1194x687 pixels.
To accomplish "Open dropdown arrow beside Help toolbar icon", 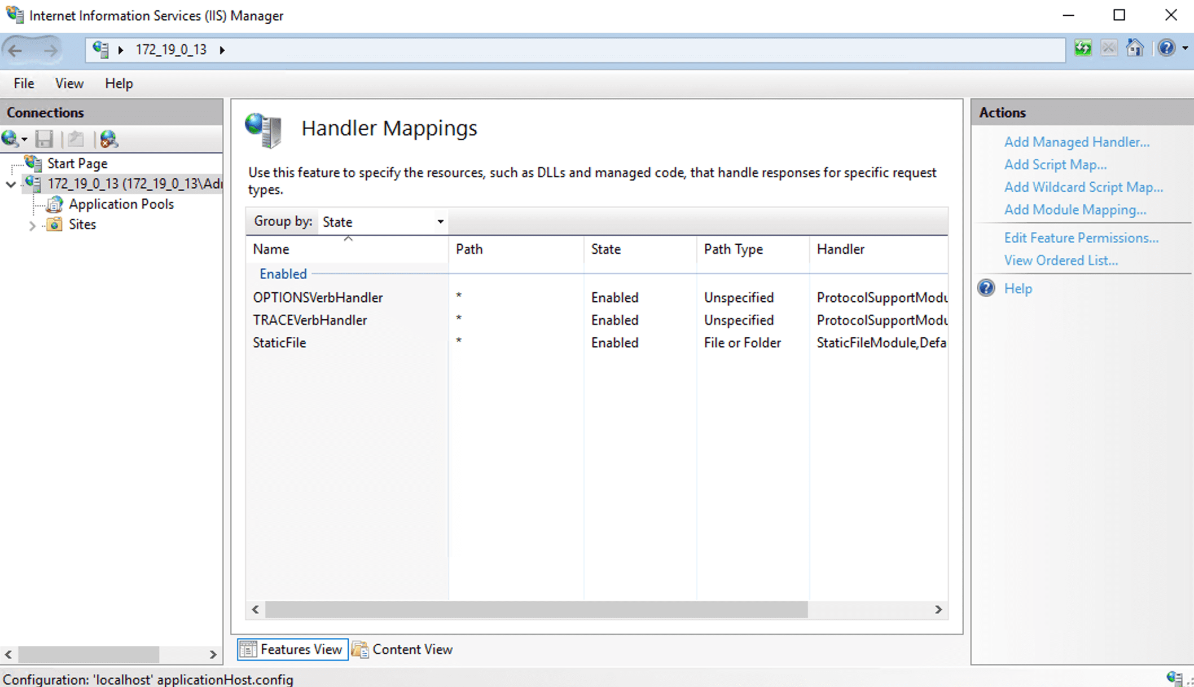I will click(1185, 49).
